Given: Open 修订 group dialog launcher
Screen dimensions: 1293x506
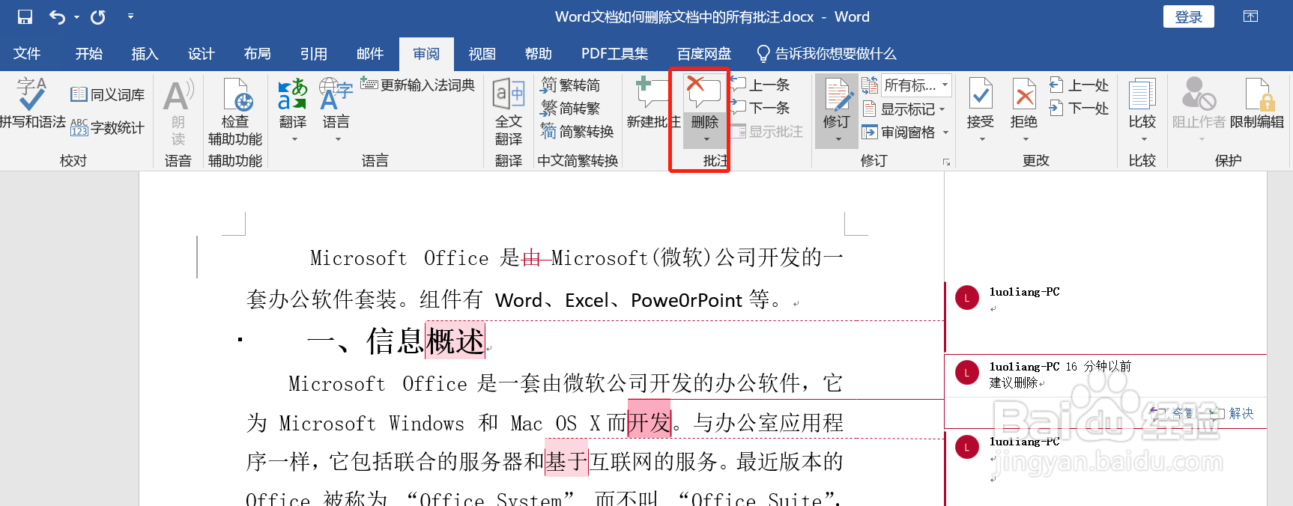Looking at the screenshot, I should click(946, 162).
